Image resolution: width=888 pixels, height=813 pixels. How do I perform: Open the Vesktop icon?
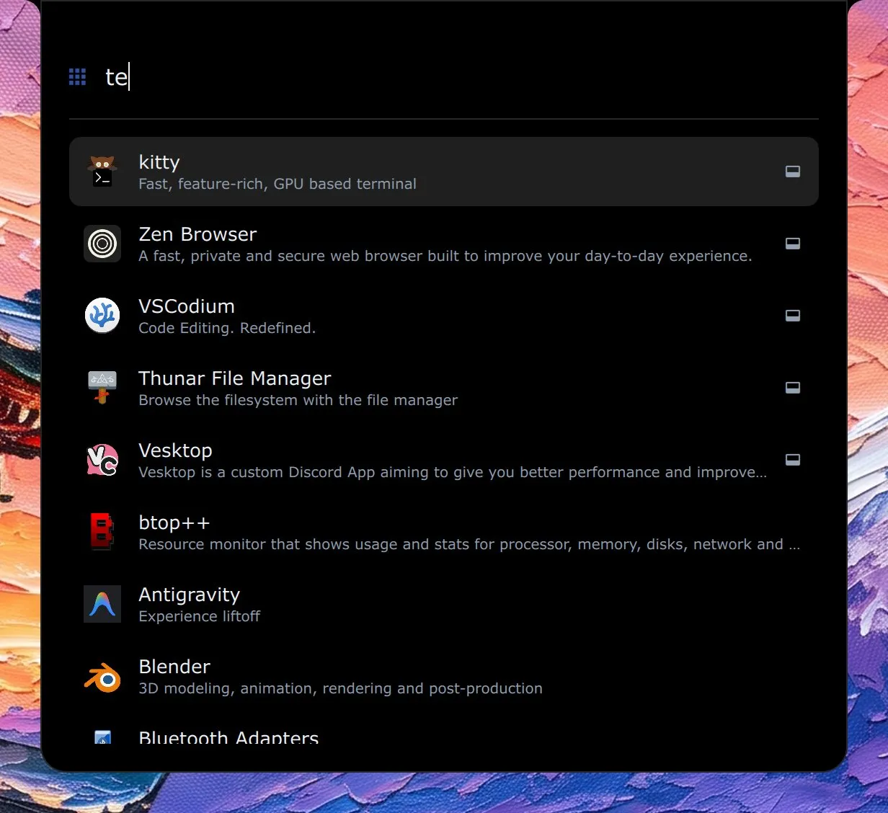(102, 460)
